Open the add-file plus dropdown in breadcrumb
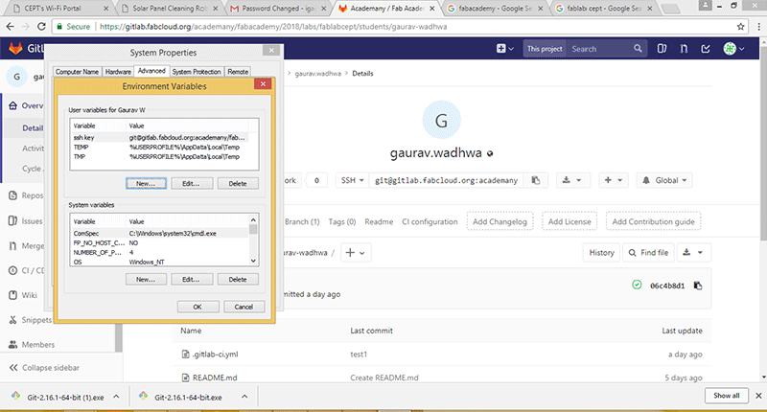The height and width of the screenshot is (412, 767). [x=355, y=253]
